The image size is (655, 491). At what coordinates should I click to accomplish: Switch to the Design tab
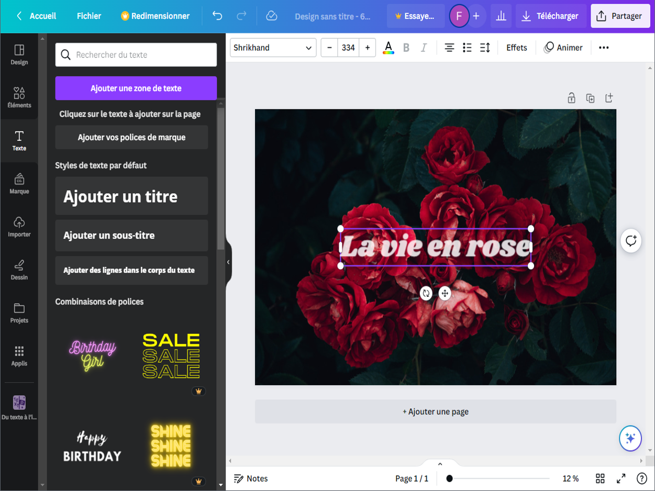[x=19, y=54]
